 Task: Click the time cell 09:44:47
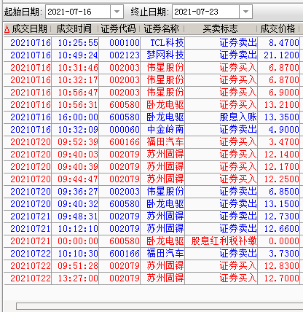point(75,179)
